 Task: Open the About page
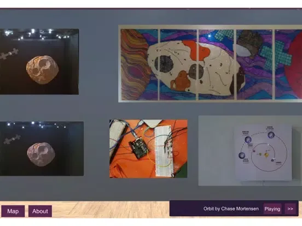pos(40,211)
